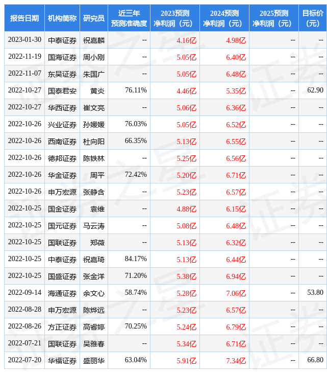Click the 近三年预测准确度 header
This screenshot has height=373, width=327.
[x=129, y=18]
